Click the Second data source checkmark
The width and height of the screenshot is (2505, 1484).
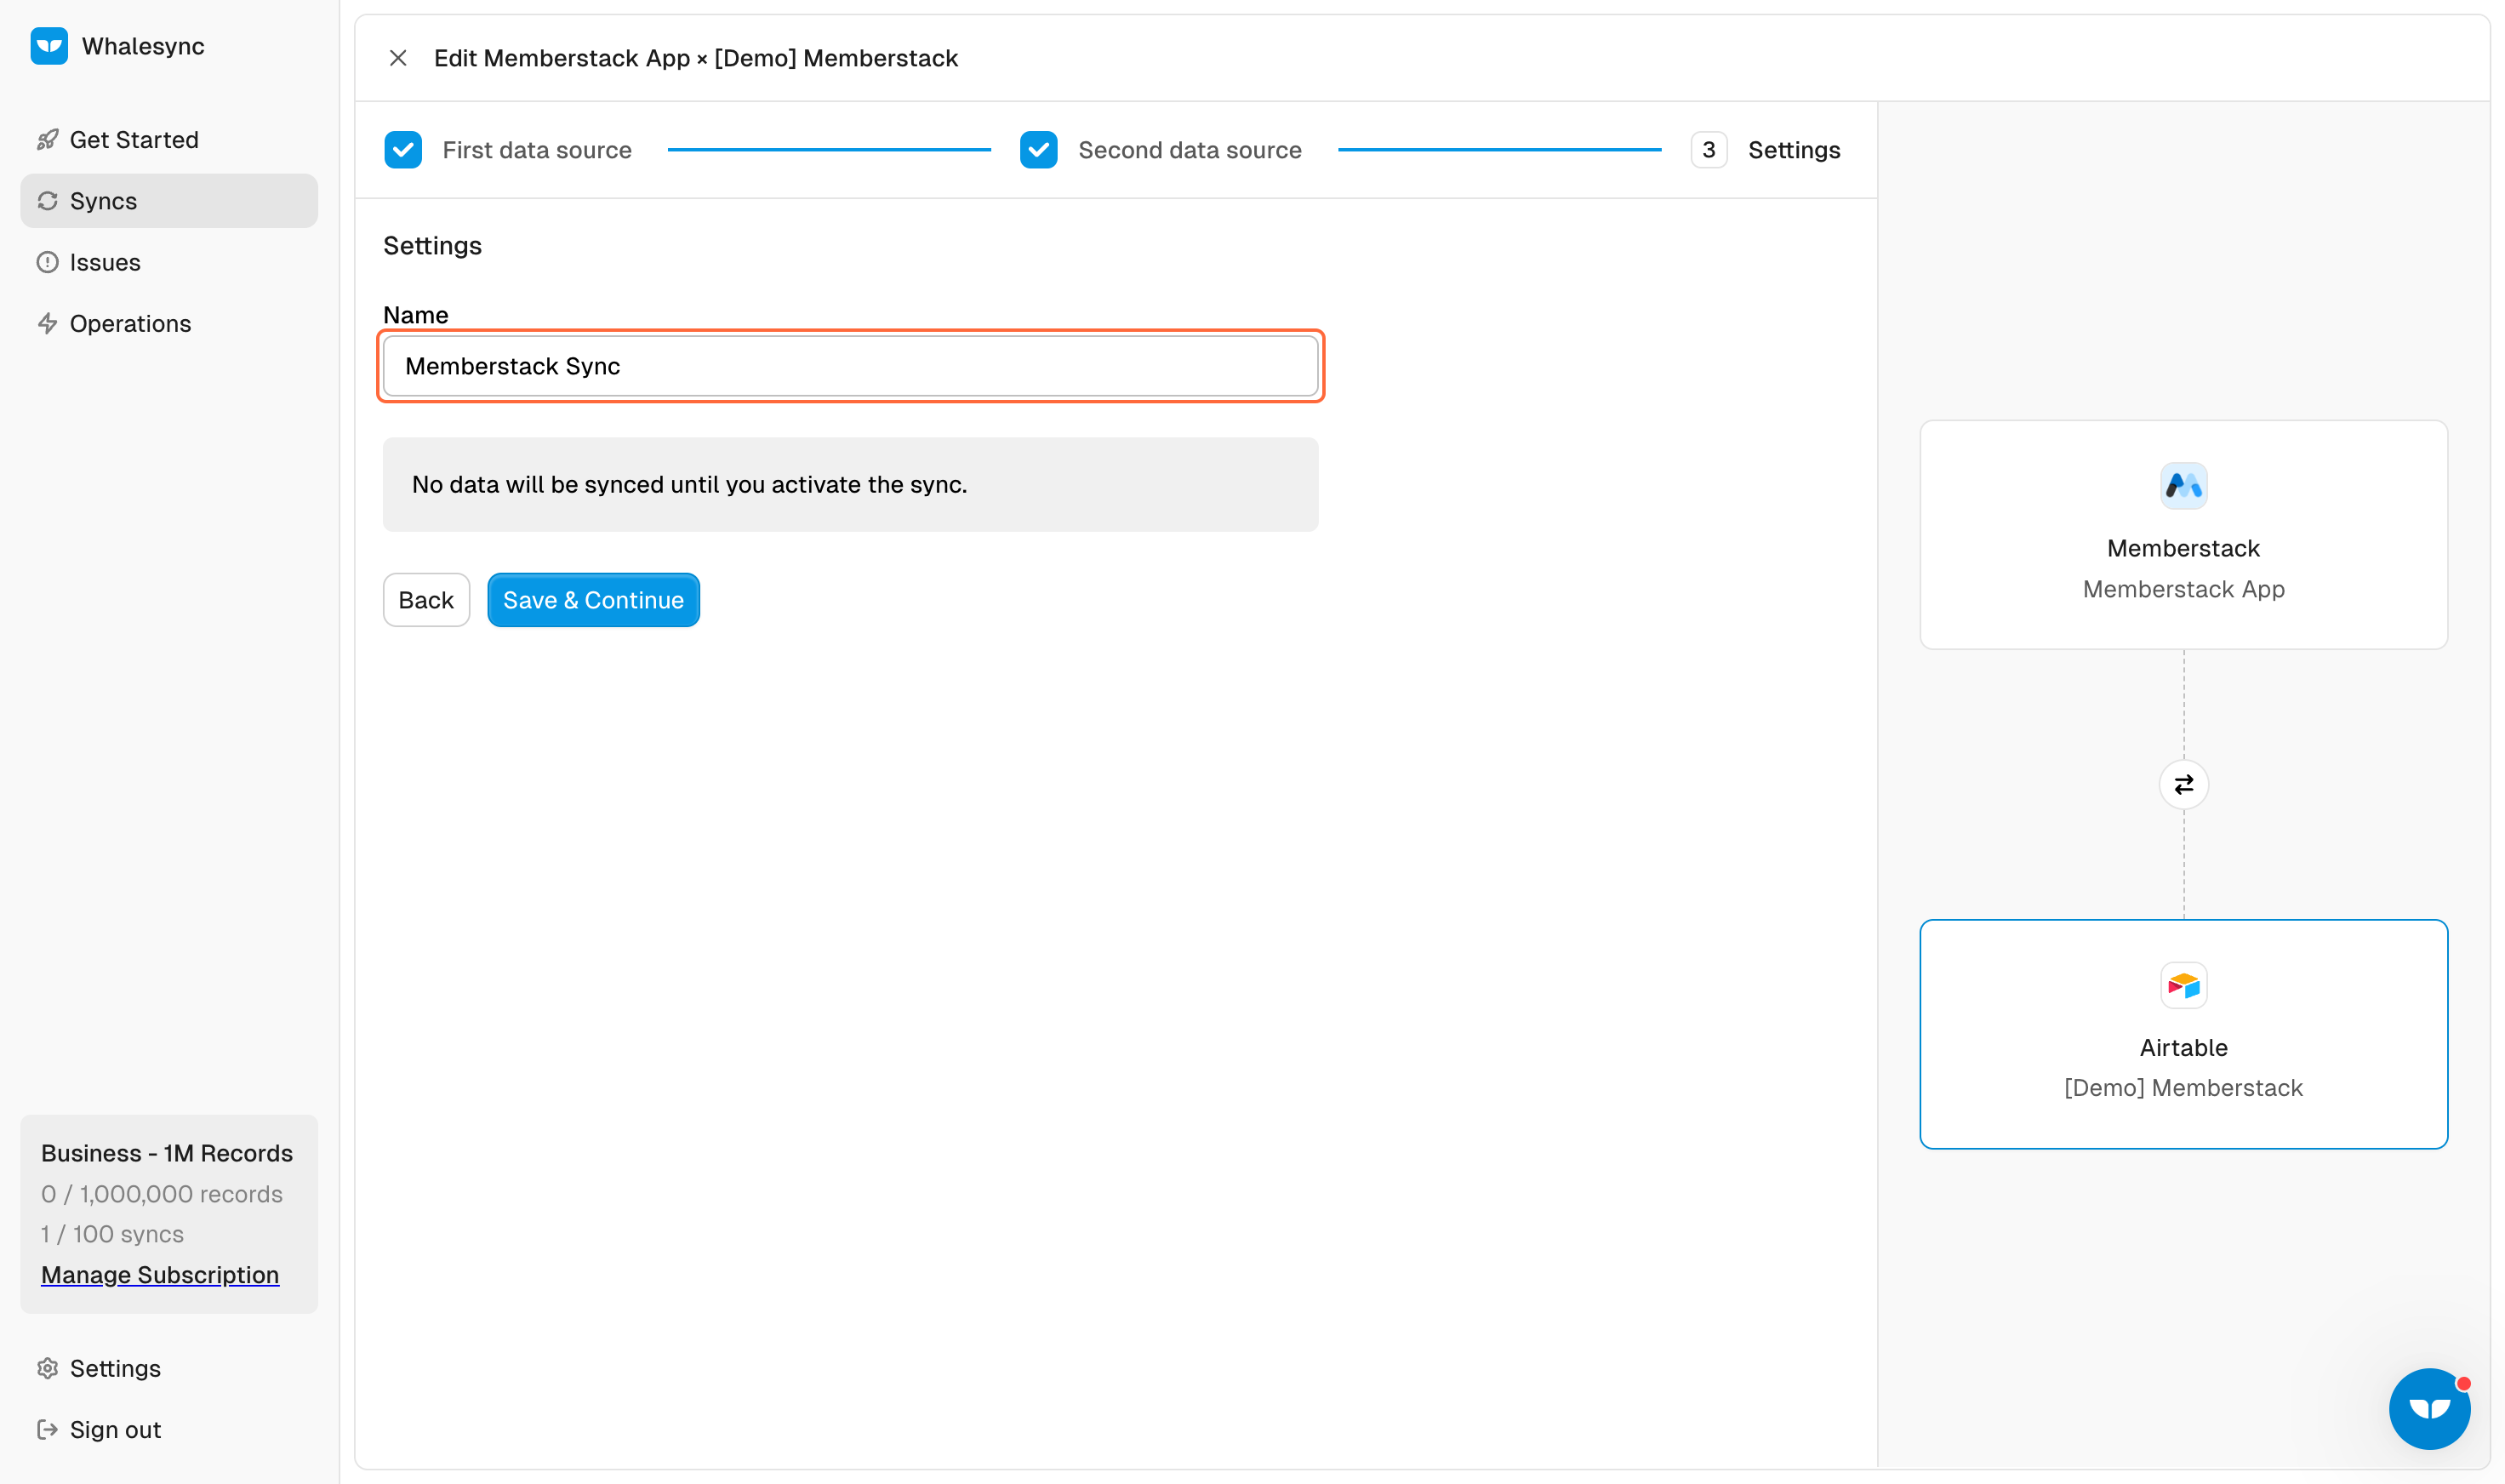point(1038,150)
